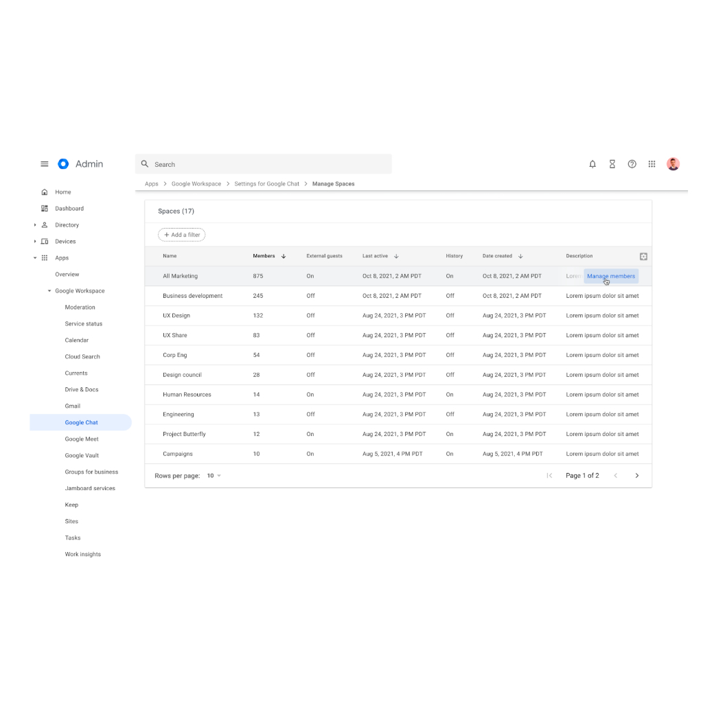Select the UX Design space name
703x703 pixels.
176,316
